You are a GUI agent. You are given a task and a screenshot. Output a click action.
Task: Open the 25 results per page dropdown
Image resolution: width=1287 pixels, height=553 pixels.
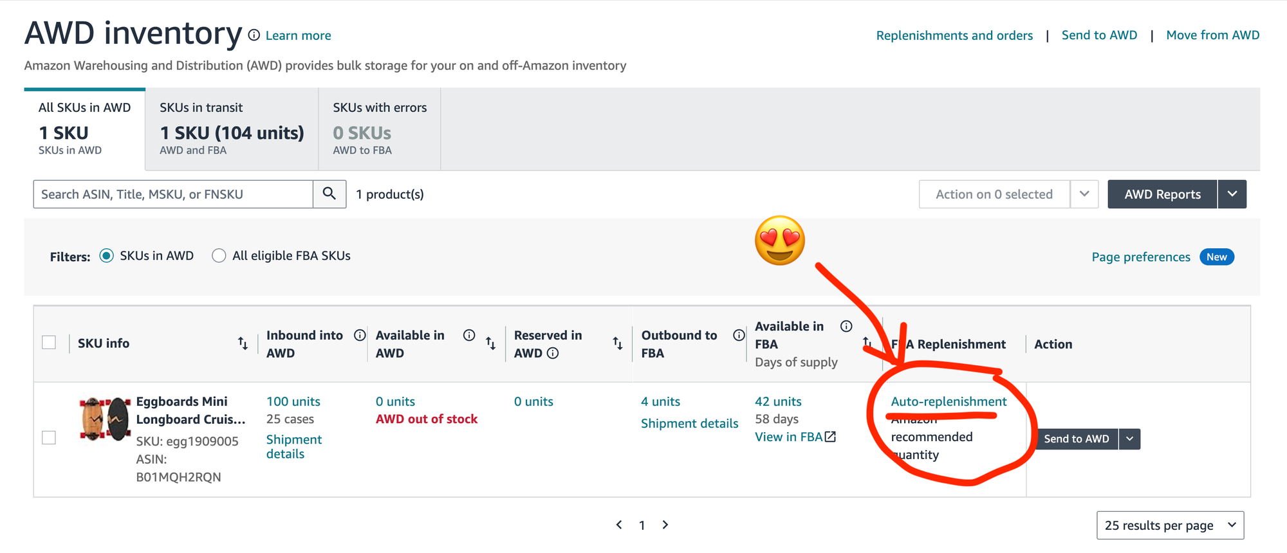tap(1170, 525)
